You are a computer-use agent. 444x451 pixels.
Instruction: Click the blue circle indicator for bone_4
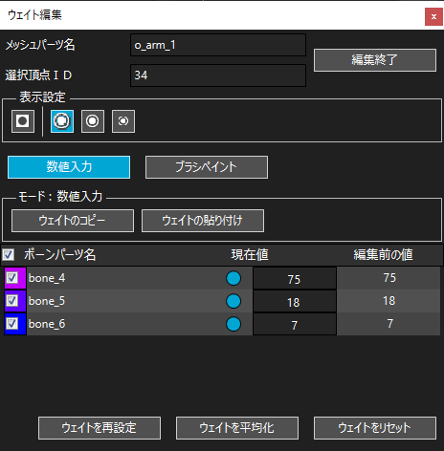coord(233,278)
